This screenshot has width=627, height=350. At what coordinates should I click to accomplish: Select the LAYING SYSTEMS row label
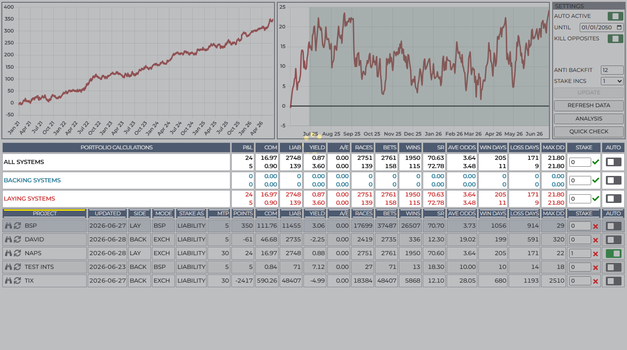(29, 199)
